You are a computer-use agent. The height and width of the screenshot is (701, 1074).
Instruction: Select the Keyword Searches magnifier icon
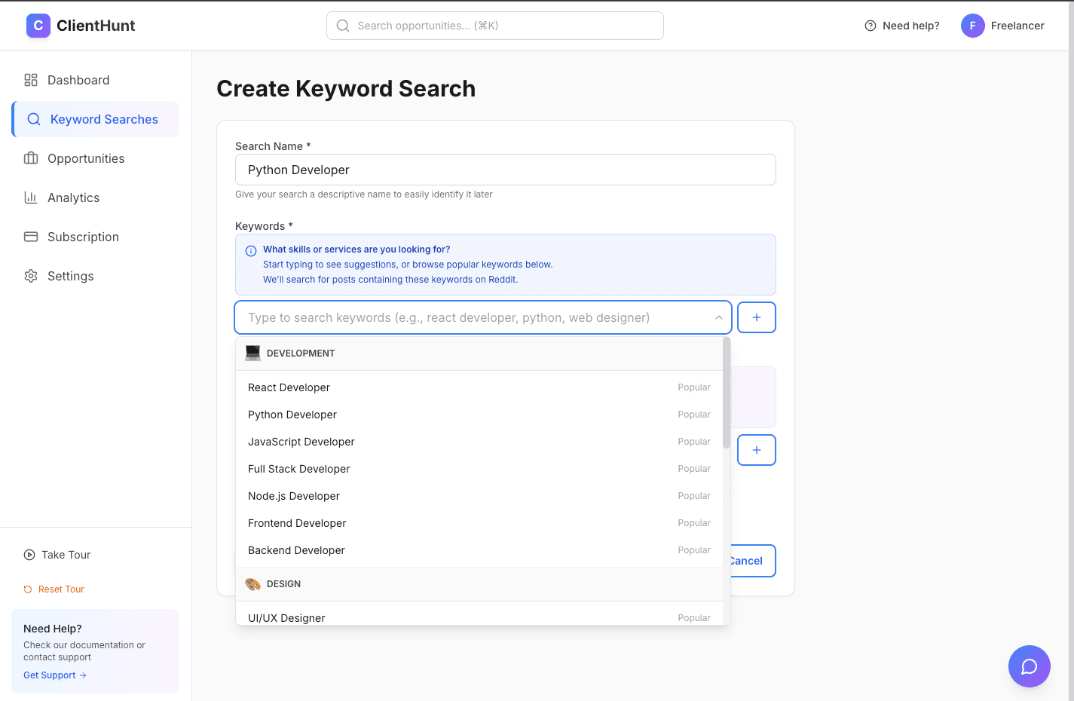33,119
